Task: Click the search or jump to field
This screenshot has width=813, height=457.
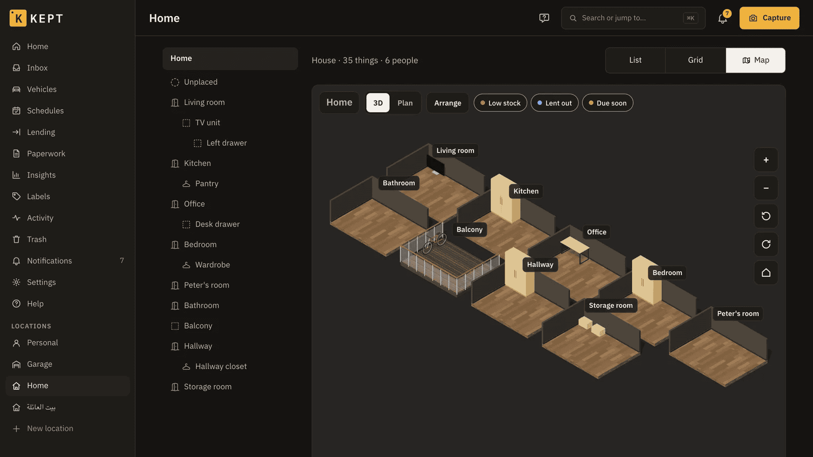Action: (633, 18)
